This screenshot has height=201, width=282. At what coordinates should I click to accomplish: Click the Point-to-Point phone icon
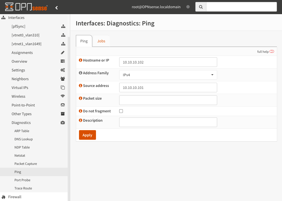coord(63,105)
